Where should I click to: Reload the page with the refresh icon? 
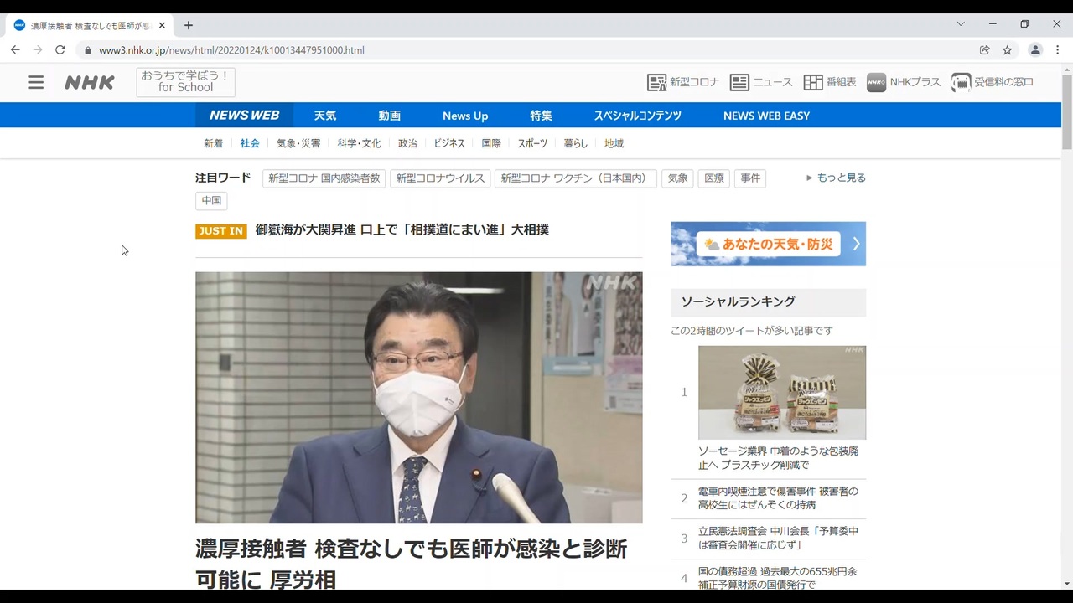pos(60,50)
